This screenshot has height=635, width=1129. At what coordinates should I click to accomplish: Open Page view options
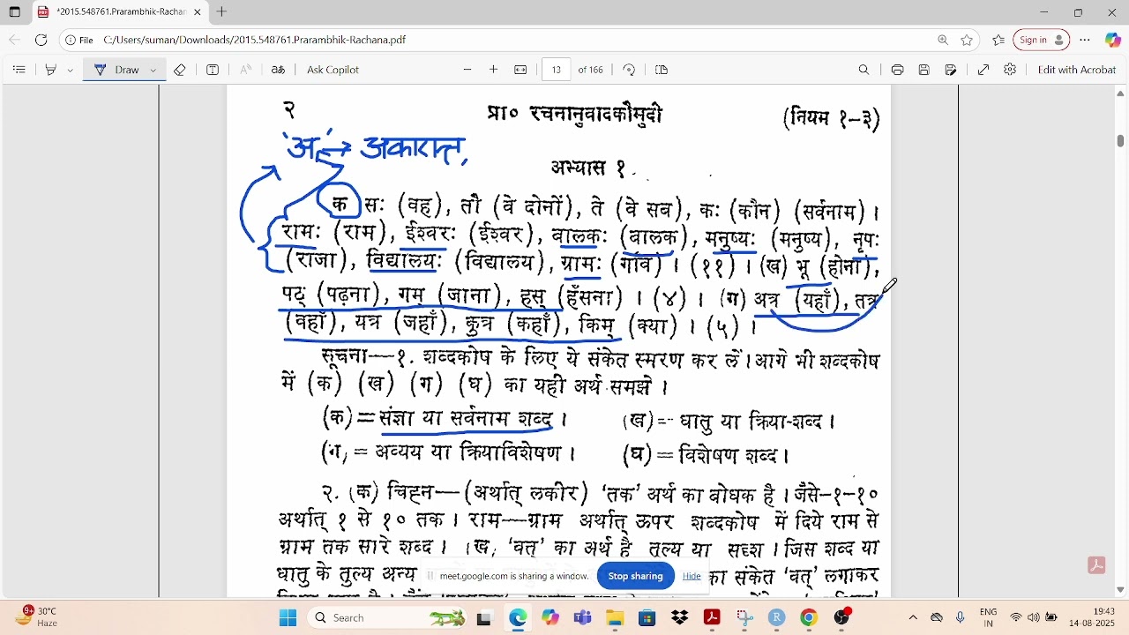[x=662, y=70]
